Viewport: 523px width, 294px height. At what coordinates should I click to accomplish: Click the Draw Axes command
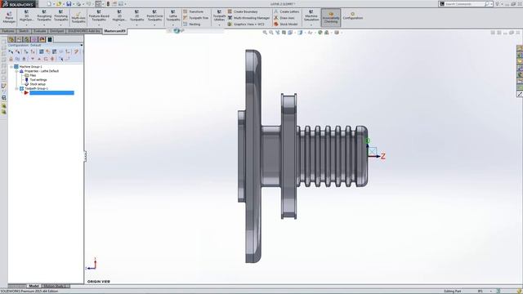(x=284, y=18)
